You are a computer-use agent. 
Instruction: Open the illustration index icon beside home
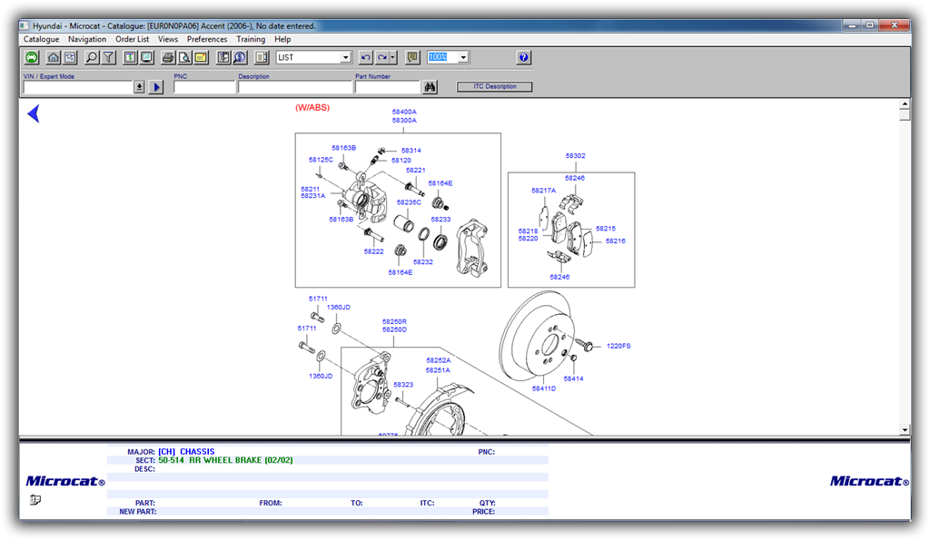(70, 57)
